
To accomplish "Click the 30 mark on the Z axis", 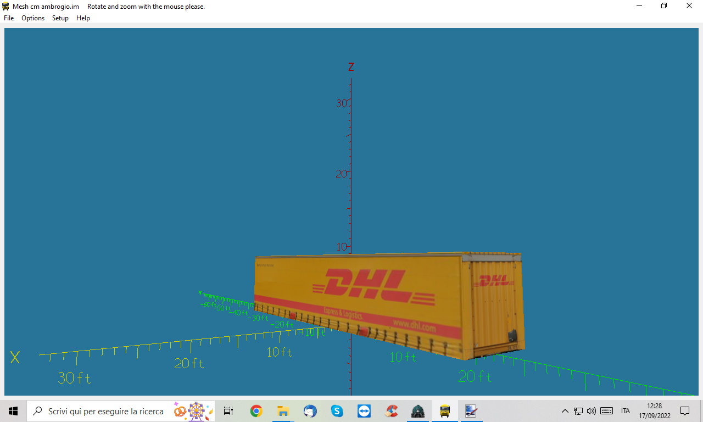I will pos(342,103).
